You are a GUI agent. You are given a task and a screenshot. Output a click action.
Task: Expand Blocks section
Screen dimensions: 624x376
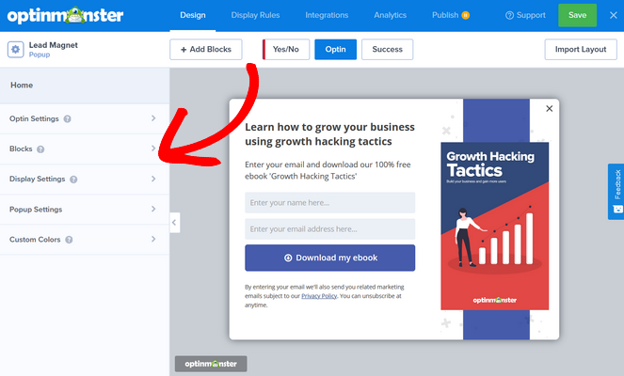[85, 149]
